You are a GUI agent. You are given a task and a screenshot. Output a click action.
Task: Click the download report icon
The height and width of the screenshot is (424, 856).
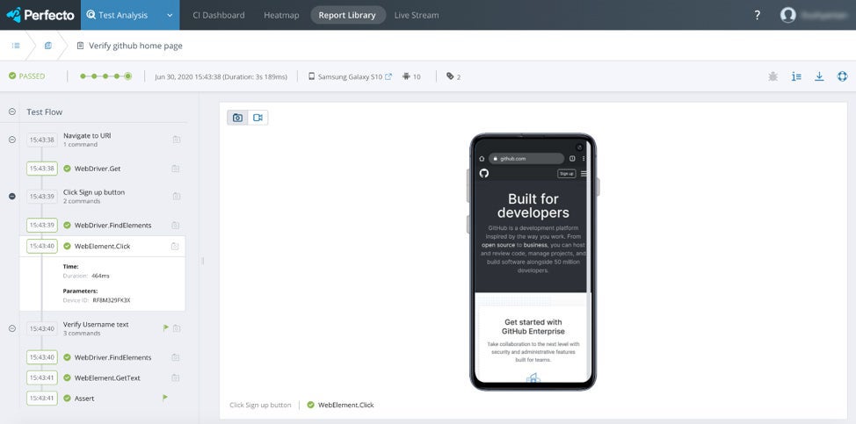click(819, 76)
